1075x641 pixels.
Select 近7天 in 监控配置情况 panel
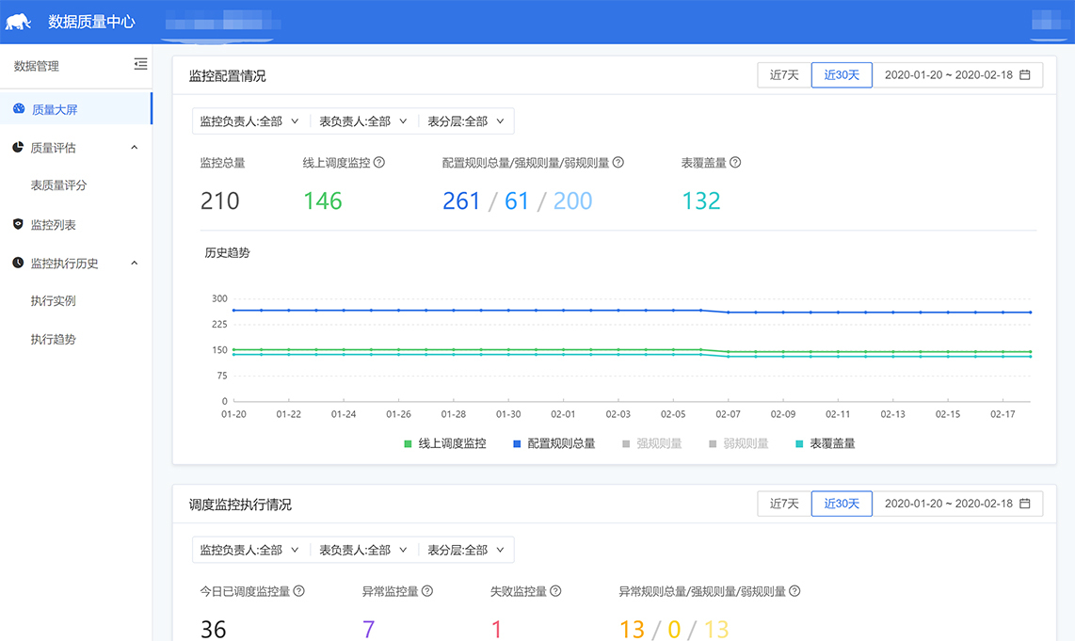783,75
